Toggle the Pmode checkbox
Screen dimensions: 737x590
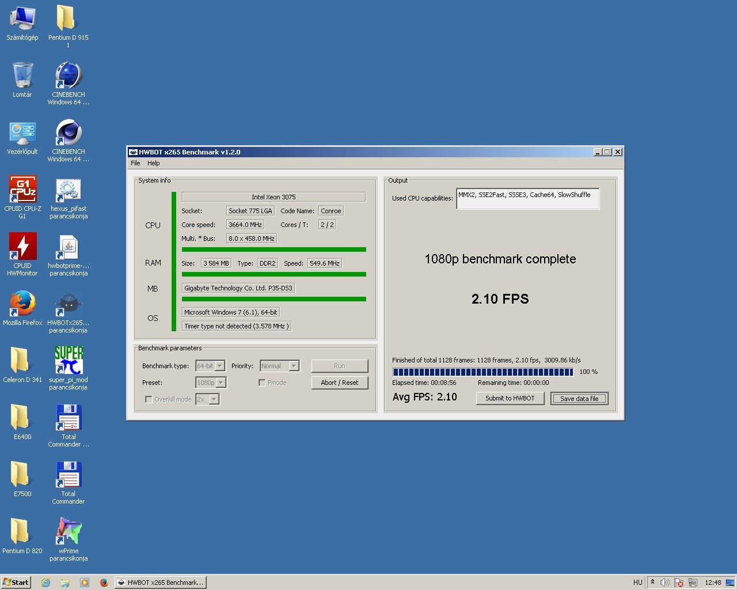coord(262,383)
